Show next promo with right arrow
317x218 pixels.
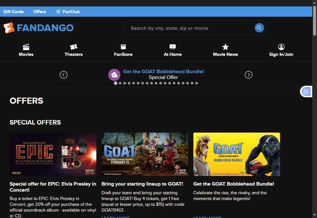coord(249,75)
